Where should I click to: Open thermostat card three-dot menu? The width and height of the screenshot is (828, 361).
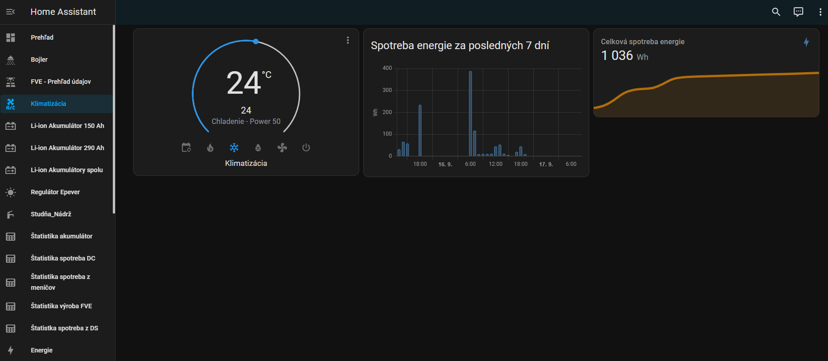[348, 40]
